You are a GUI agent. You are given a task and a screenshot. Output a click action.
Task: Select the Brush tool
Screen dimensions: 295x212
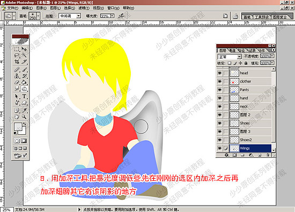point(24,69)
